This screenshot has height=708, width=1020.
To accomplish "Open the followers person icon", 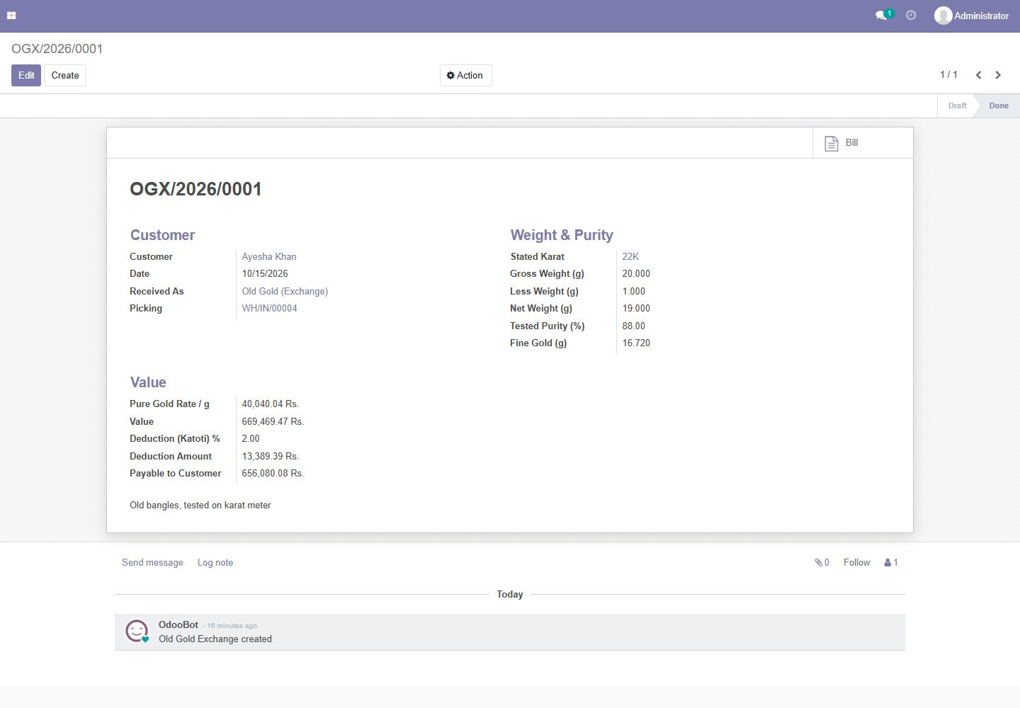I will [x=888, y=563].
